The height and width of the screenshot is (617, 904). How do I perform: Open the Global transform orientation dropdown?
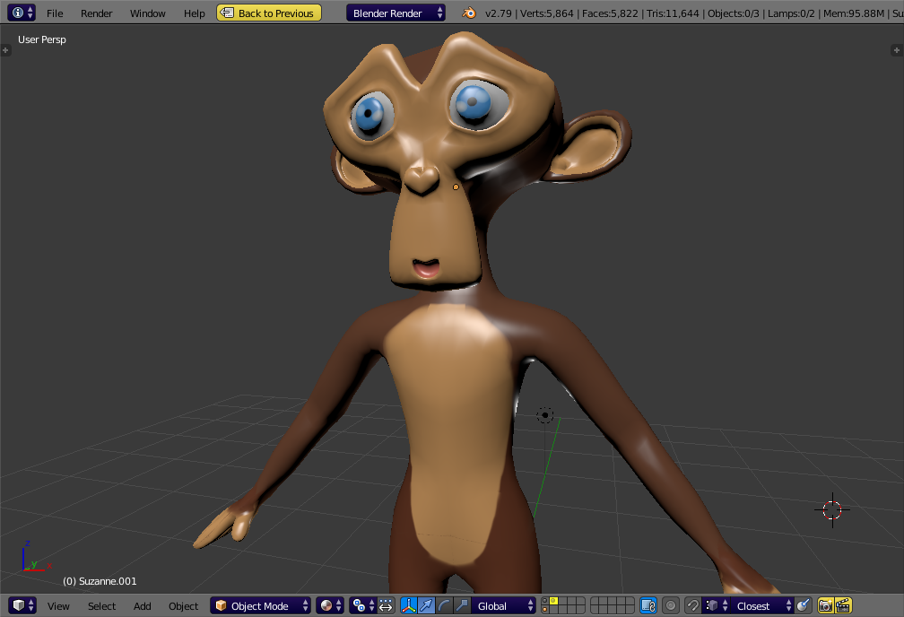click(503, 605)
